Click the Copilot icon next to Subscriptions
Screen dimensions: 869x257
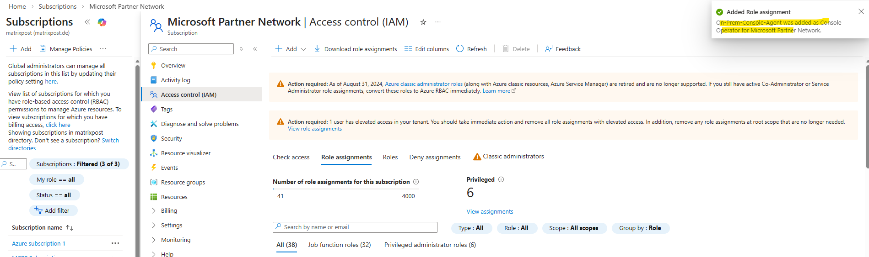click(102, 22)
